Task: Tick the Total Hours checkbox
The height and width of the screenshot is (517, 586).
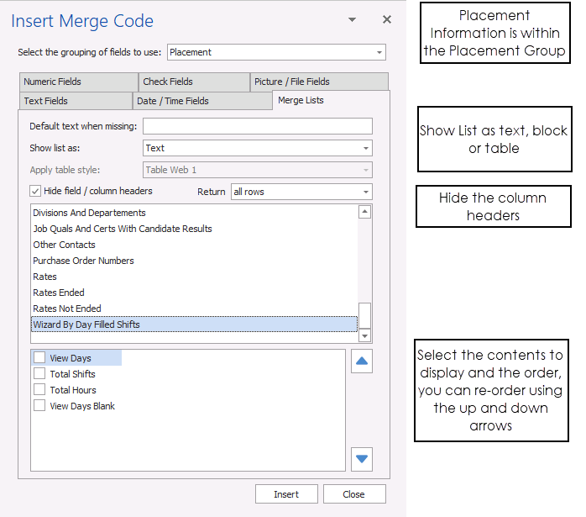Action: point(39,390)
